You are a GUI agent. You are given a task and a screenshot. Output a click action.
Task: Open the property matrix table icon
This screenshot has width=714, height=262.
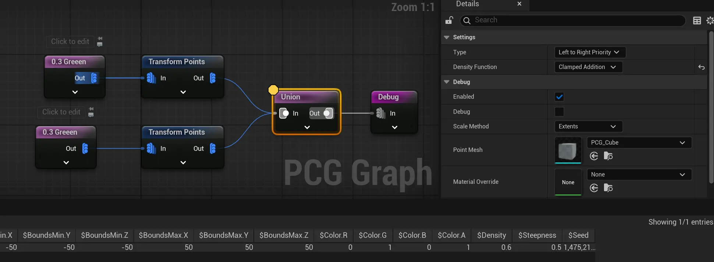pyautogui.click(x=697, y=21)
